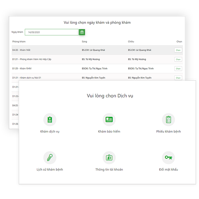Open Lịch sử khám bệnh icon
Screen dimensions: 199x199
(50, 157)
